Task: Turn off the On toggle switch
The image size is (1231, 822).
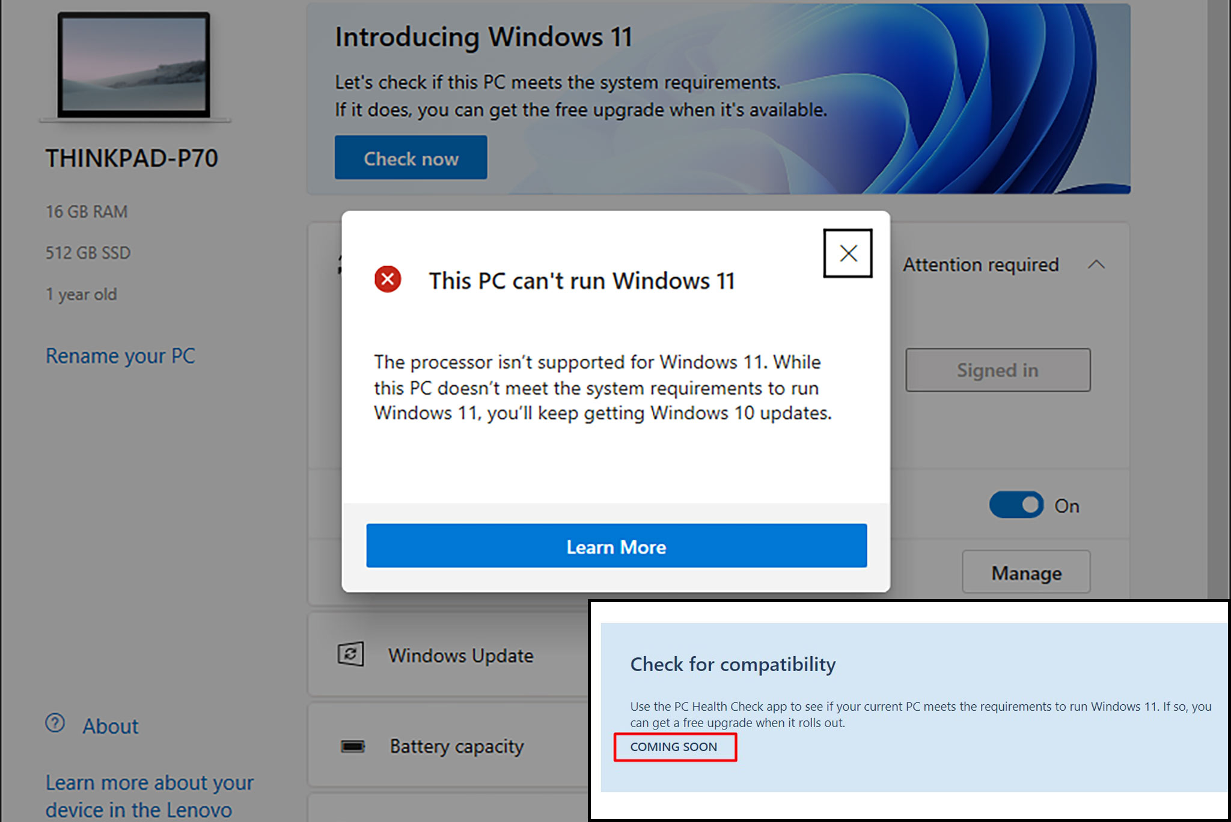Action: (1016, 505)
